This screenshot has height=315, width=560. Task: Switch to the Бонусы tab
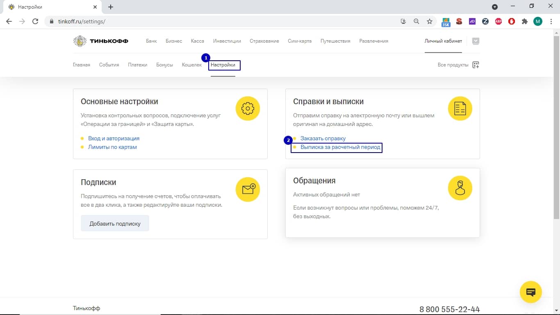pyautogui.click(x=164, y=65)
